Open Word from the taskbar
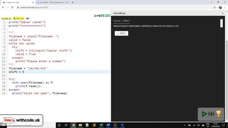The width and height of the screenshot is (228, 128). (108, 125)
